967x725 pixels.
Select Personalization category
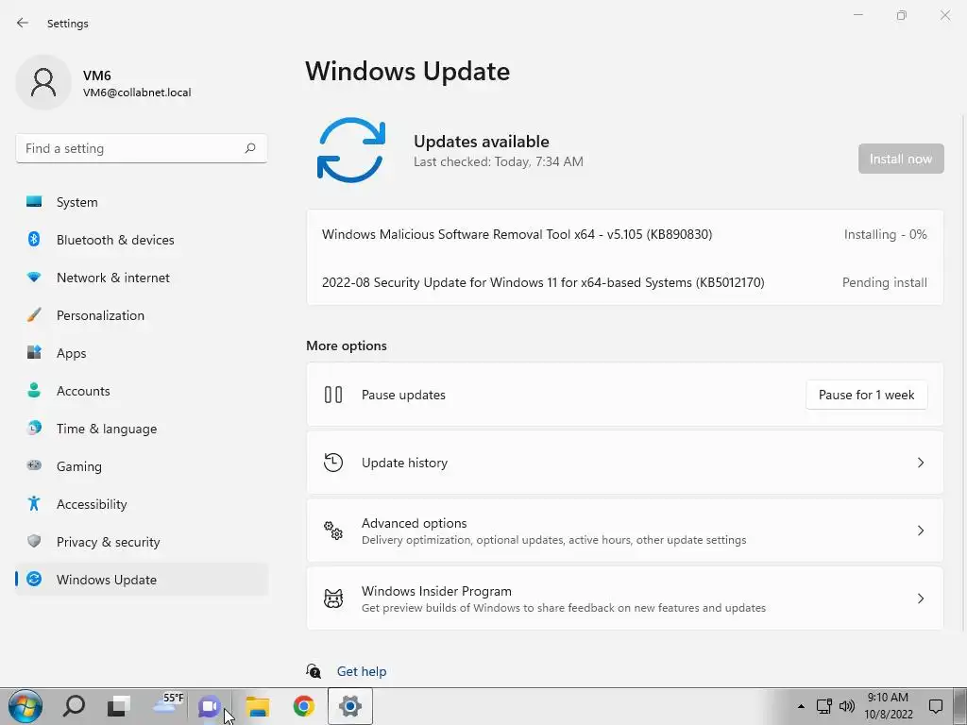pos(142,315)
